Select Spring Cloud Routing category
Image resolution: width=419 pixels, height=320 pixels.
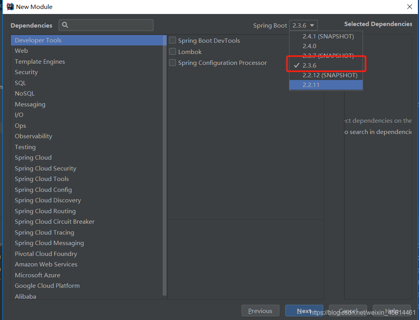[x=87, y=211]
